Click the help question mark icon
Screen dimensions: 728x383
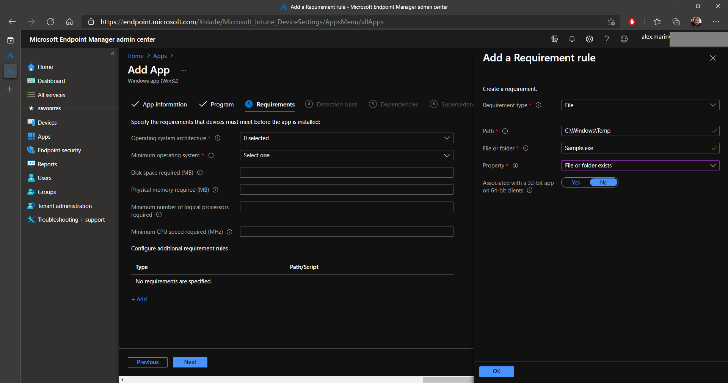click(x=607, y=39)
